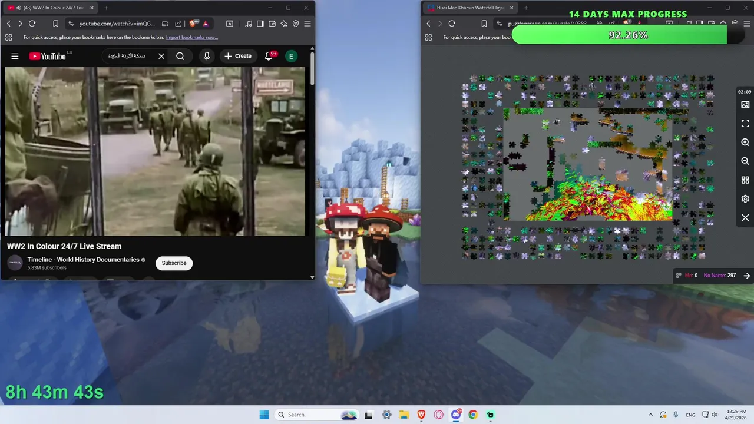This screenshot has width=754, height=424.
Task: Search YouTube by voice microphone
Action: [x=206, y=56]
